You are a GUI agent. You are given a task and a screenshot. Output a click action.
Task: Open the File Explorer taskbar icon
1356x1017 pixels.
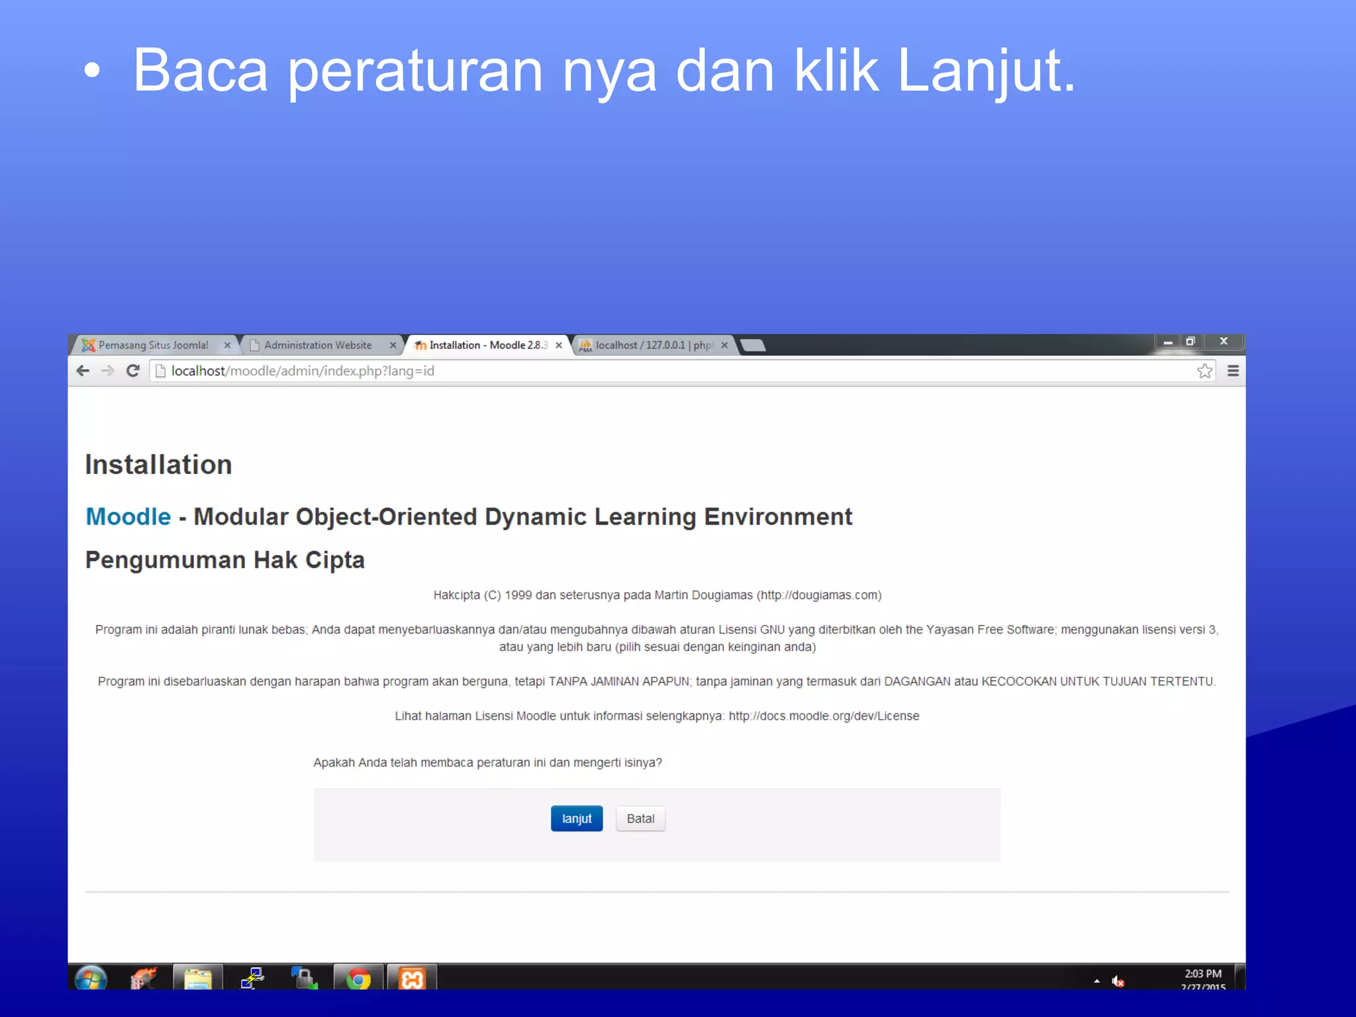(x=197, y=978)
